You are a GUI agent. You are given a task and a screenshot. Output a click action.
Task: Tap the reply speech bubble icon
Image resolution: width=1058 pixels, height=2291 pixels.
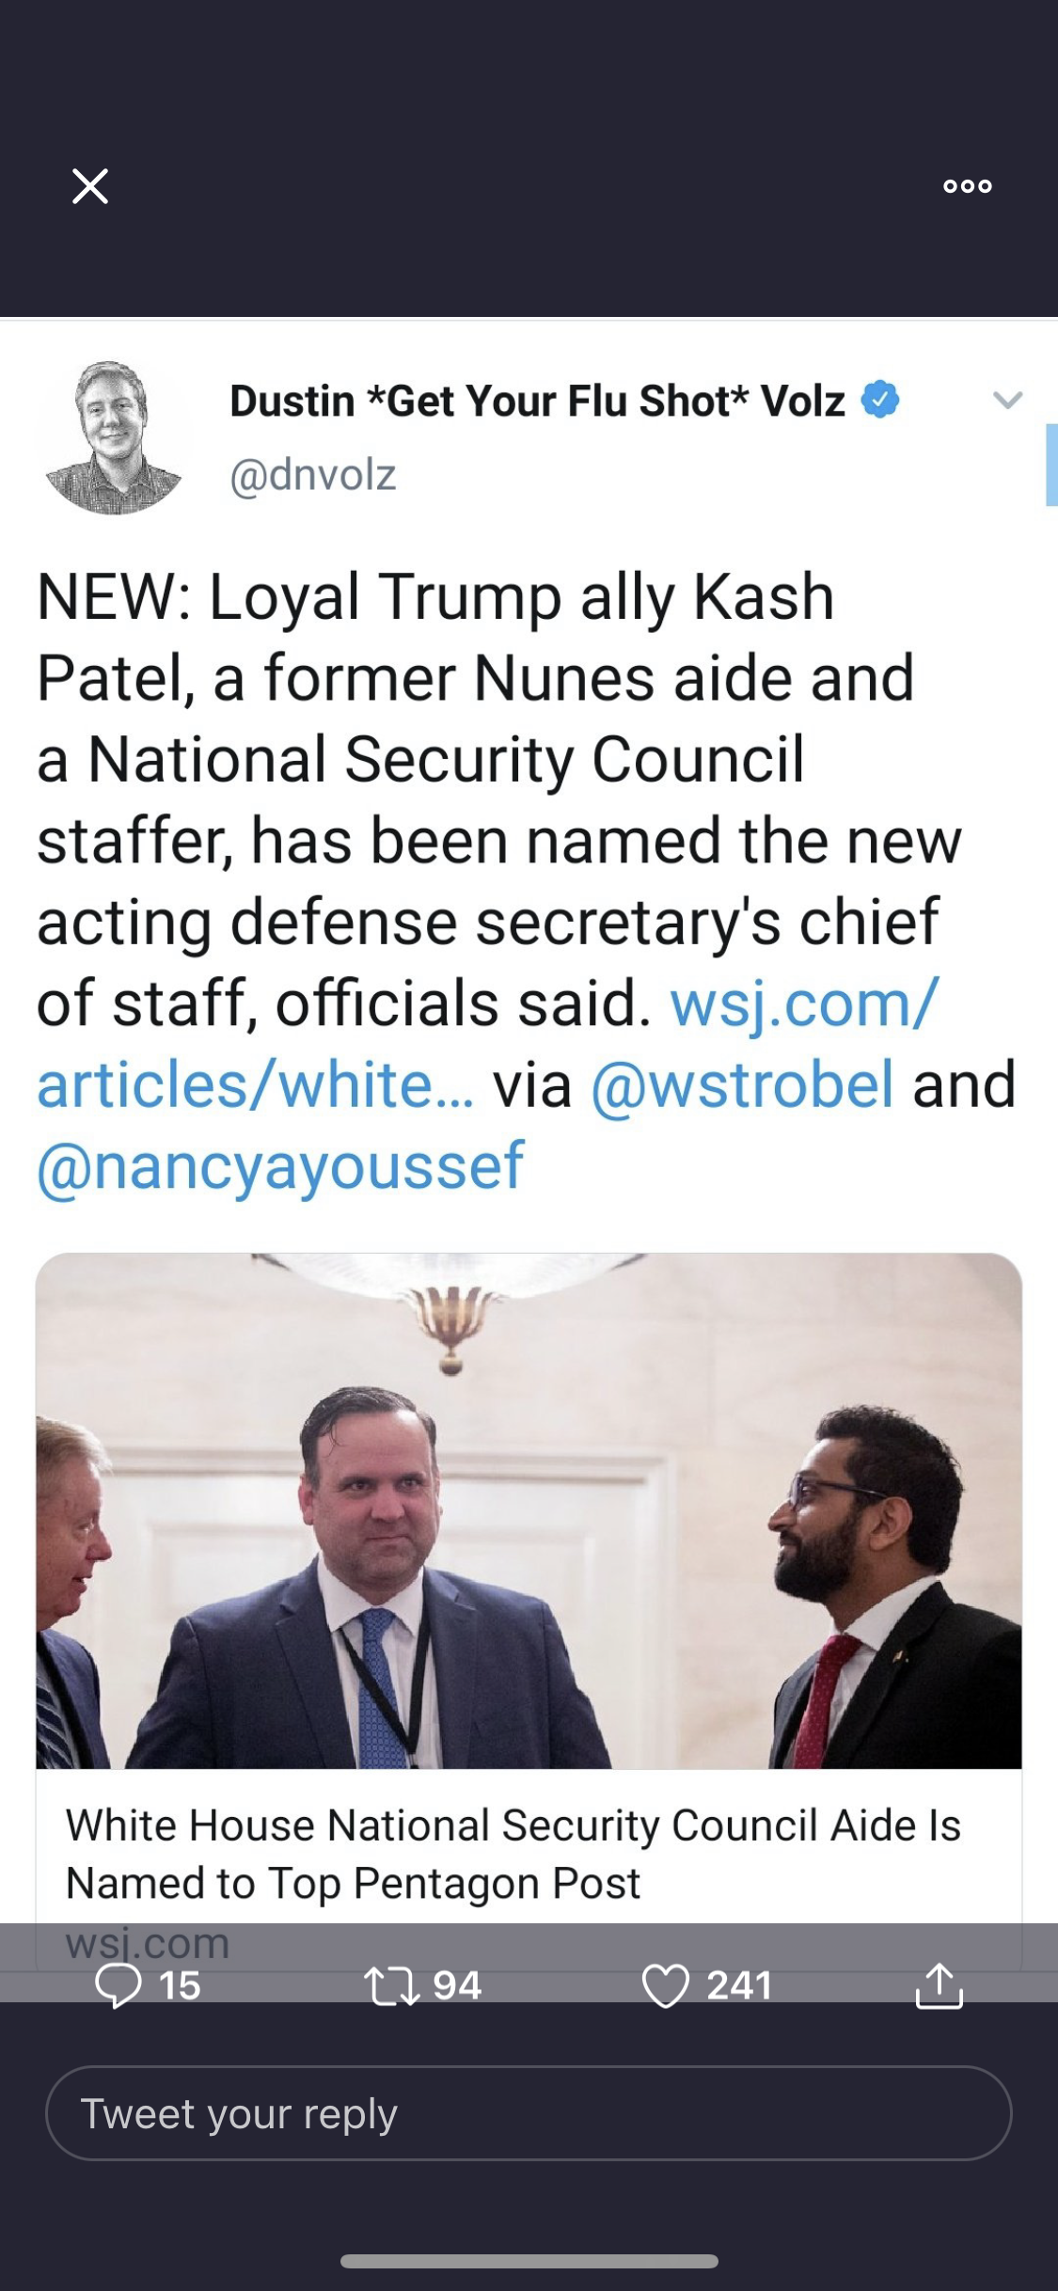pyautogui.click(x=118, y=1985)
